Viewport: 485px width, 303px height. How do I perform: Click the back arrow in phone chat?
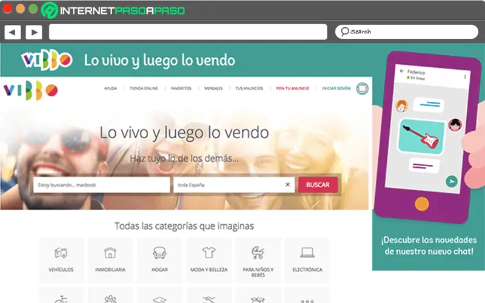(x=402, y=71)
